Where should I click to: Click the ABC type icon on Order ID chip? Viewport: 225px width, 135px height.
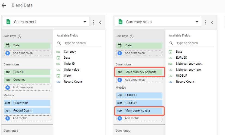coord(8,72)
